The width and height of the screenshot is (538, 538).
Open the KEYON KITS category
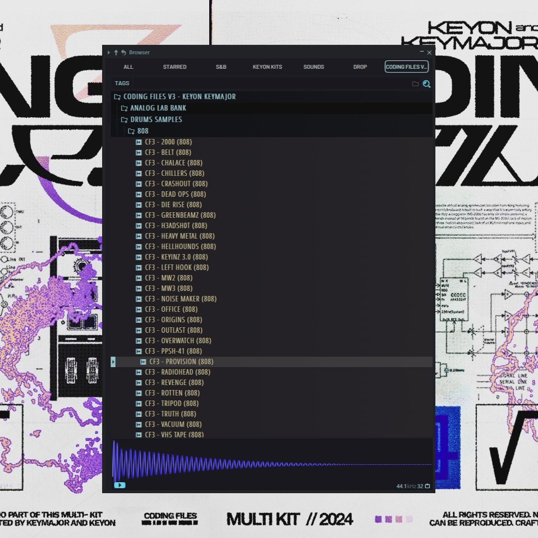(x=267, y=66)
